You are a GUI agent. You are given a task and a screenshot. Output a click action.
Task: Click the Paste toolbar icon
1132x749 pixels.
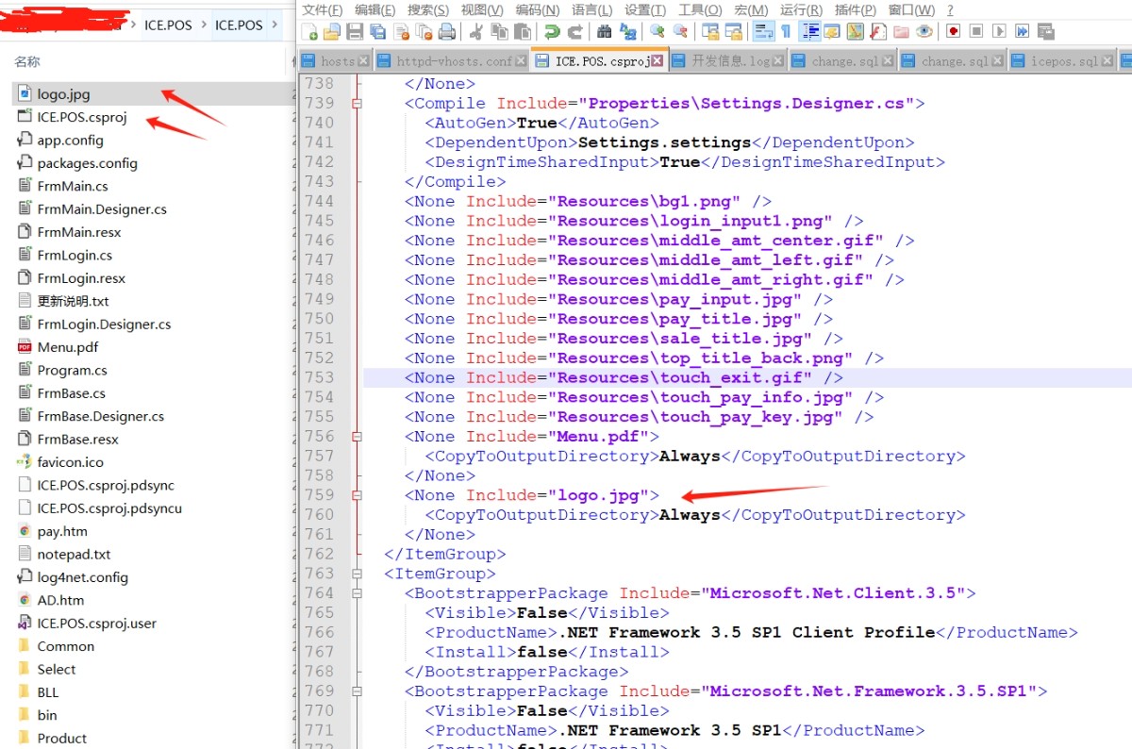[x=522, y=31]
